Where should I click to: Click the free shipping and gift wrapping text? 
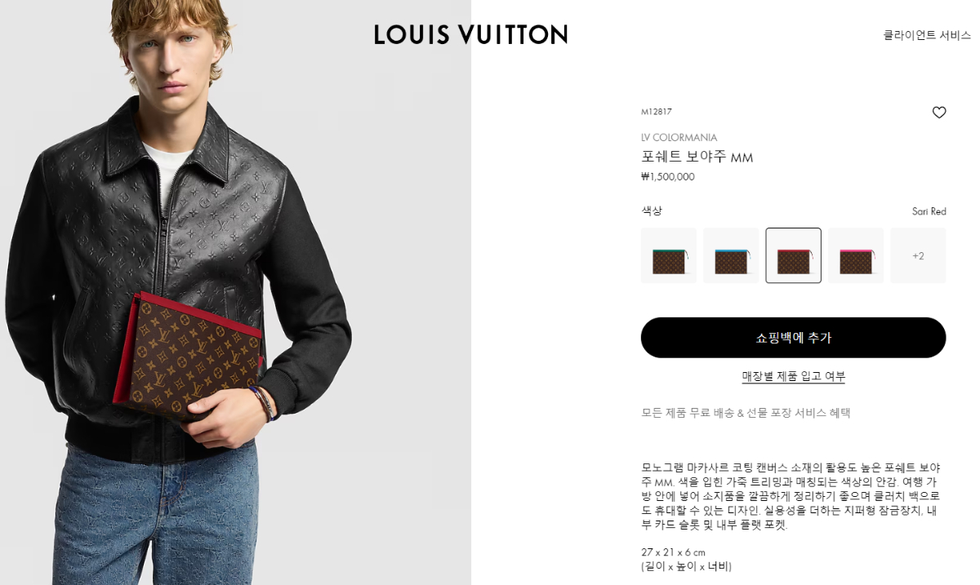(x=746, y=413)
